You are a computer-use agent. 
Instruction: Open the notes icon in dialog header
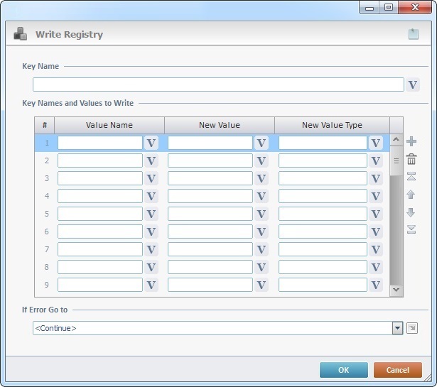click(414, 34)
